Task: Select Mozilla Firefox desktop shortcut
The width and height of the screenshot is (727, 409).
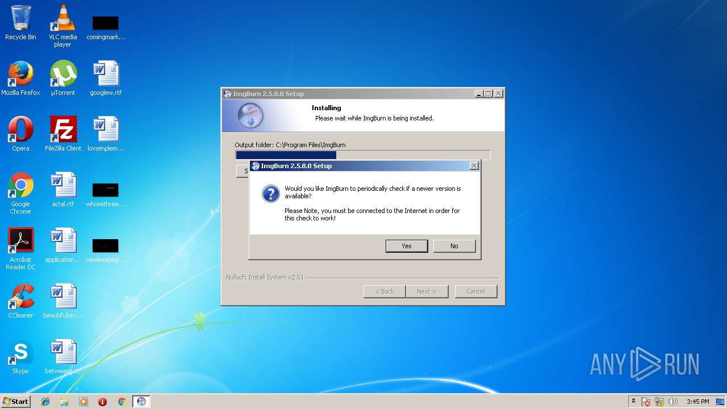Action: 20,78
